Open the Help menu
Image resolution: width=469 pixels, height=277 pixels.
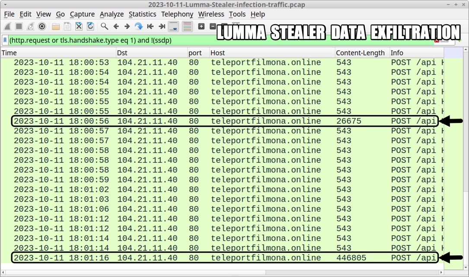[258, 14]
